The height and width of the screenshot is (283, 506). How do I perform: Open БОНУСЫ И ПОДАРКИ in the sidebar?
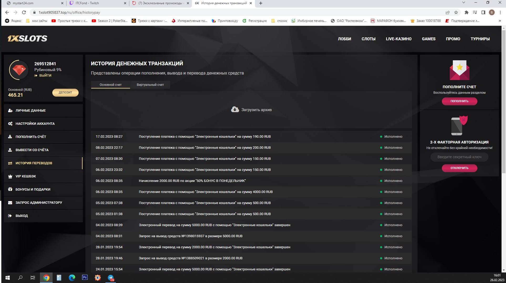(43, 190)
